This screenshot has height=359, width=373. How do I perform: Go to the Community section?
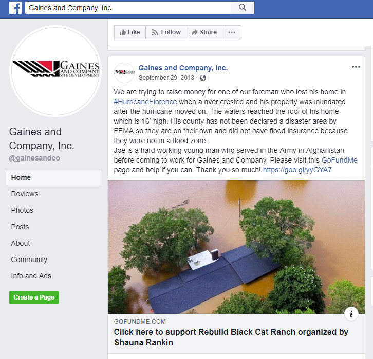[29, 260]
